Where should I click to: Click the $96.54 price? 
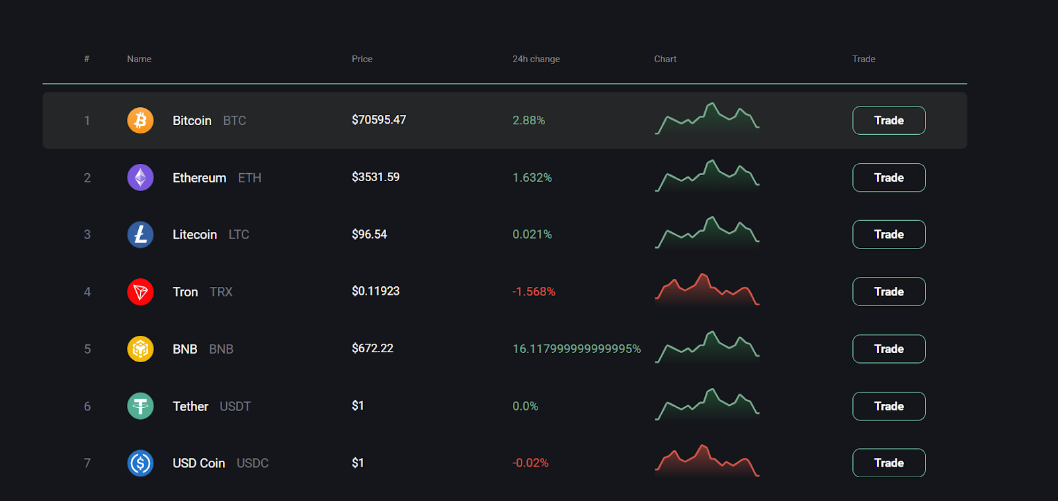point(369,234)
